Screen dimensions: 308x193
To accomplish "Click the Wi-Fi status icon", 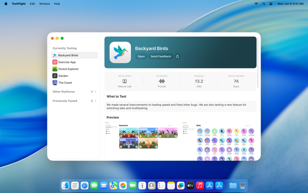I will (256, 3).
